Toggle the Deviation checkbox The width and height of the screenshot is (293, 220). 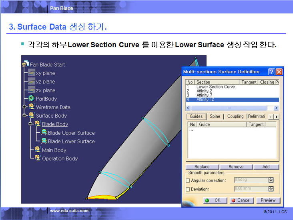(x=188, y=189)
